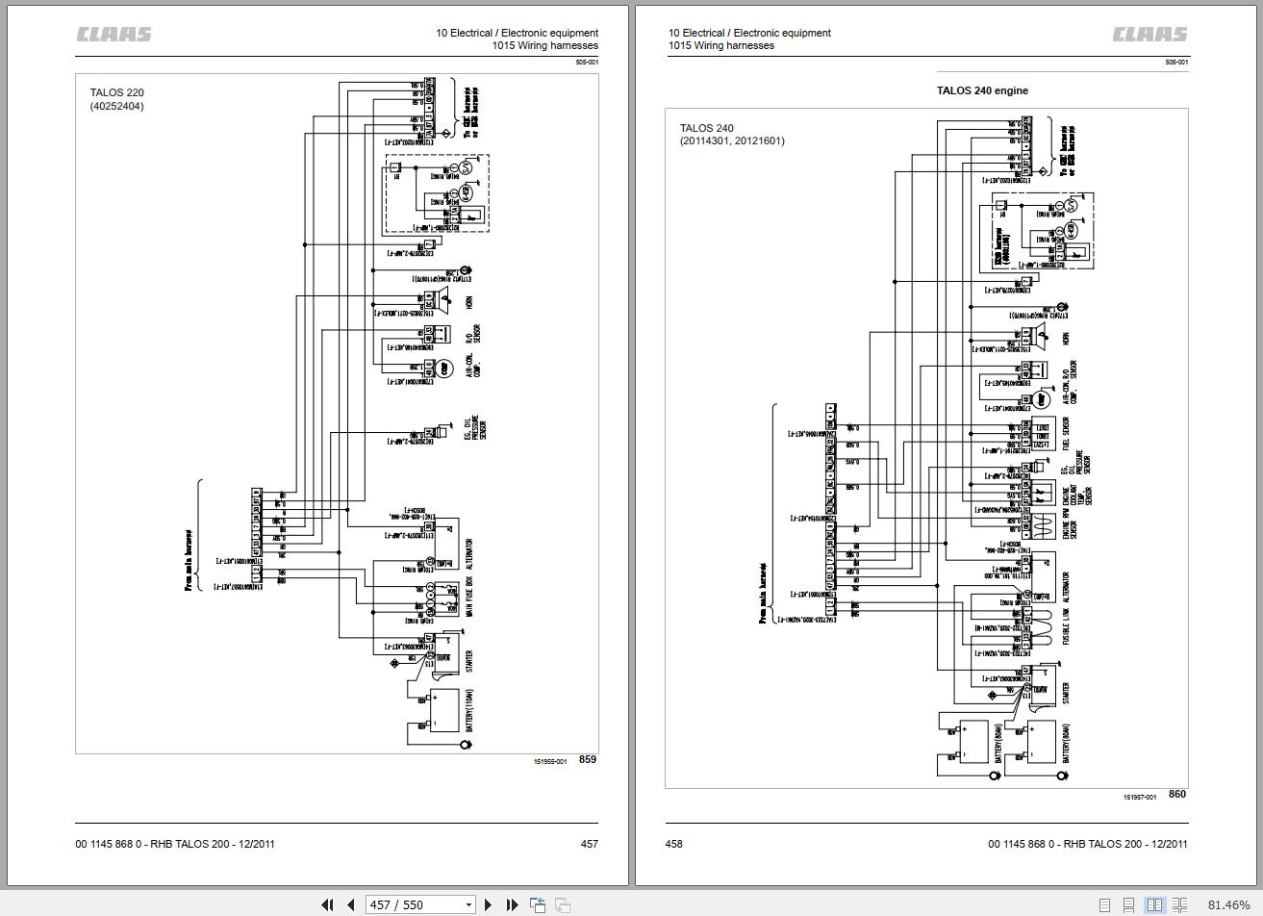Click the 81.46% zoom level

[x=1229, y=905]
